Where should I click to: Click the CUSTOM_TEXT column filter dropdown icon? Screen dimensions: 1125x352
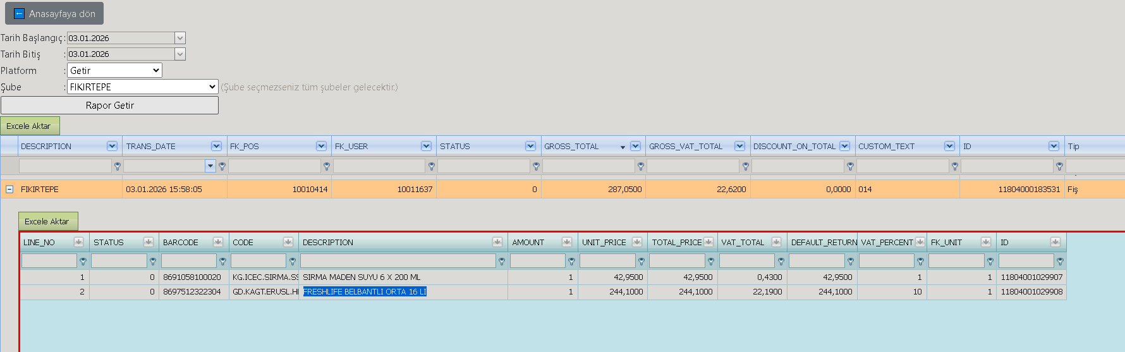click(x=949, y=146)
